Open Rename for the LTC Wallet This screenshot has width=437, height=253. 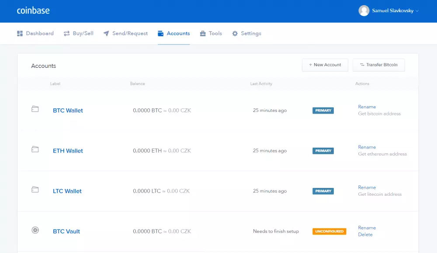coord(367,187)
